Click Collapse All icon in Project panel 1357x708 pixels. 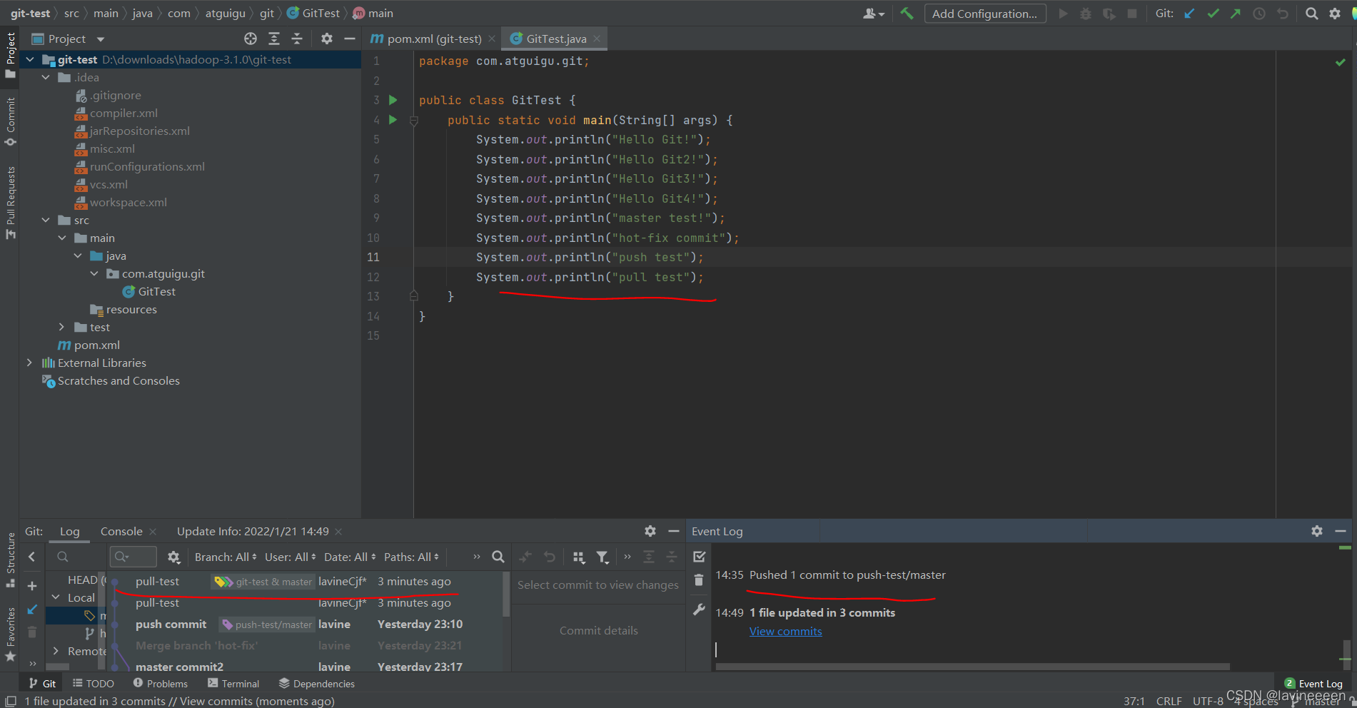pyautogui.click(x=297, y=39)
